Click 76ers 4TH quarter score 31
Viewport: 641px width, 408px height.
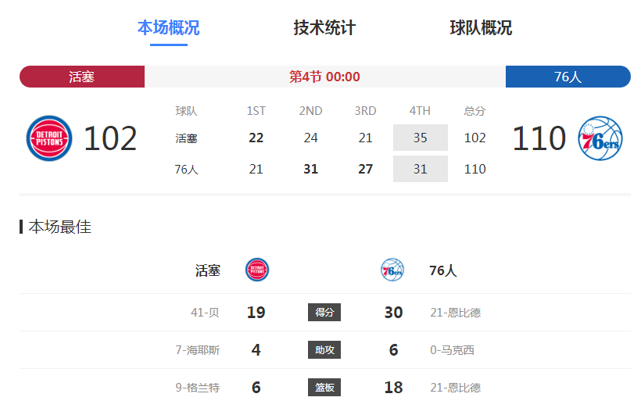421,169
